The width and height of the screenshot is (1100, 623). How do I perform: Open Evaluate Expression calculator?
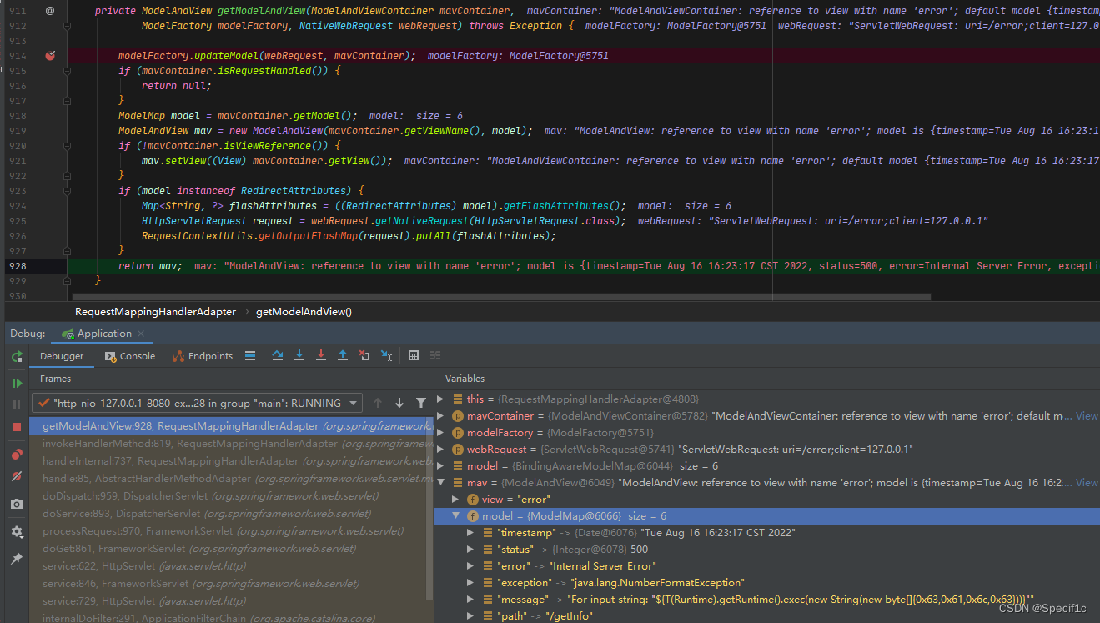tap(414, 356)
